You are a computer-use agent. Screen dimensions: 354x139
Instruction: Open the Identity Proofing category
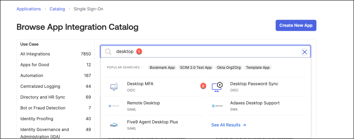click(x=37, y=119)
